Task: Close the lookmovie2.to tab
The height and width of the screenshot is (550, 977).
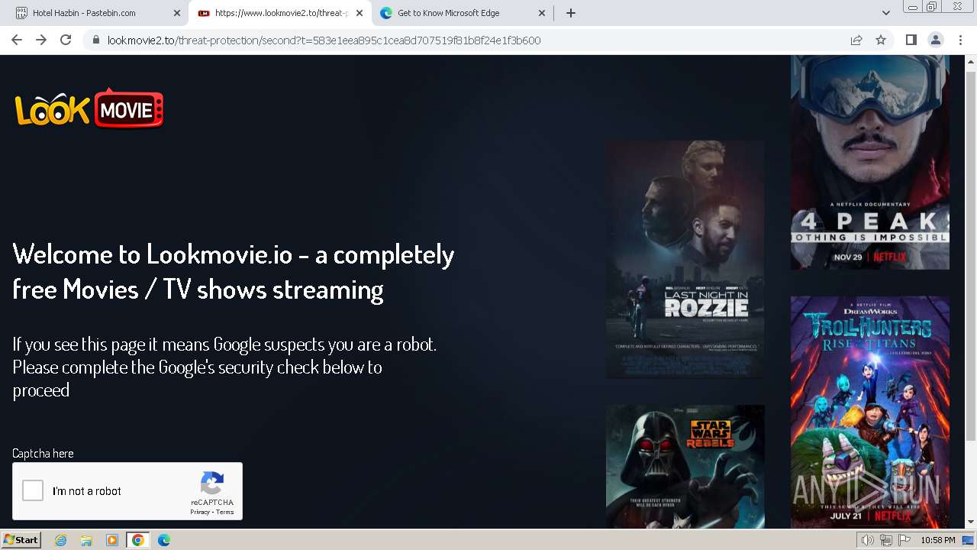Action: 359,13
